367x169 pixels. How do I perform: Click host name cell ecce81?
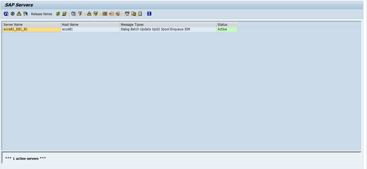coord(90,29)
